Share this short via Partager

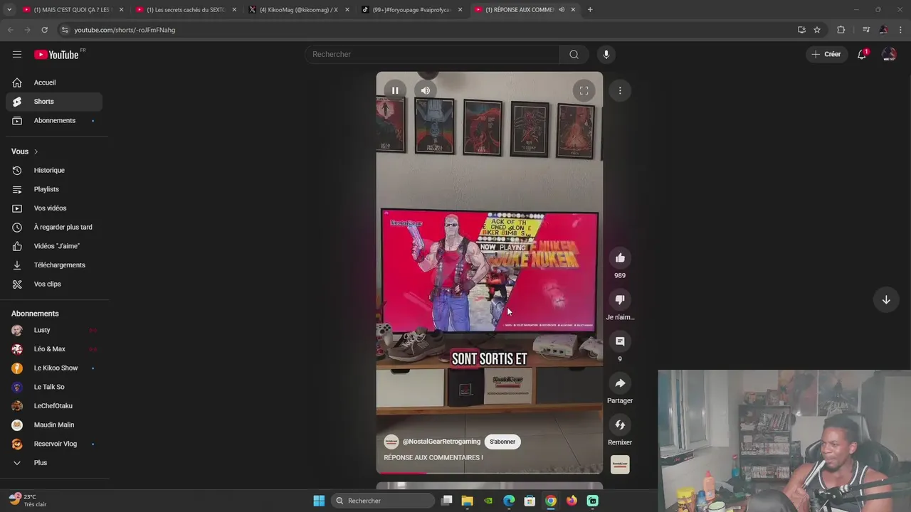pos(620,383)
